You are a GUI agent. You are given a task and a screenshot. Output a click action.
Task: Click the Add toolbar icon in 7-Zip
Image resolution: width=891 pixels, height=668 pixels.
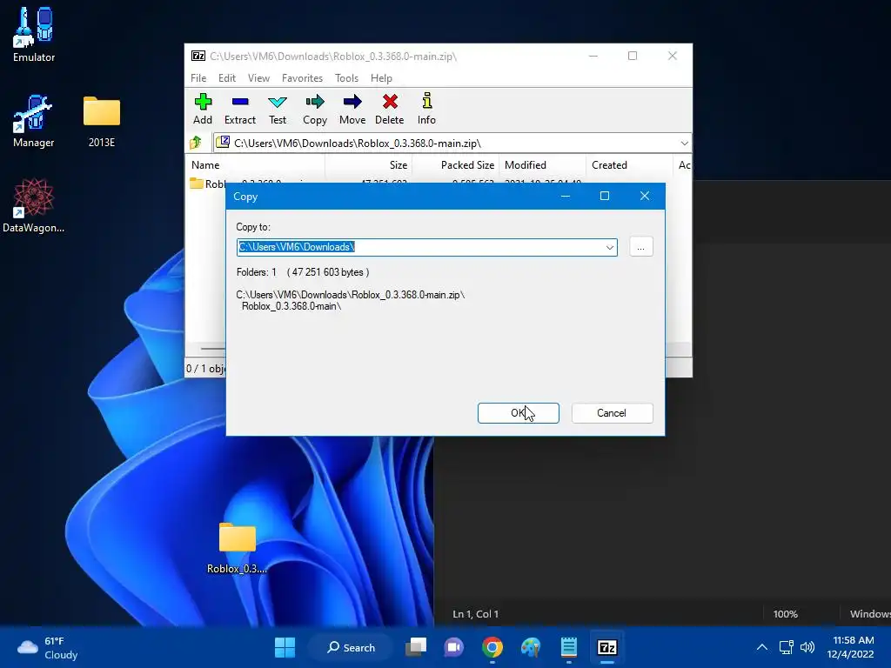click(202, 109)
